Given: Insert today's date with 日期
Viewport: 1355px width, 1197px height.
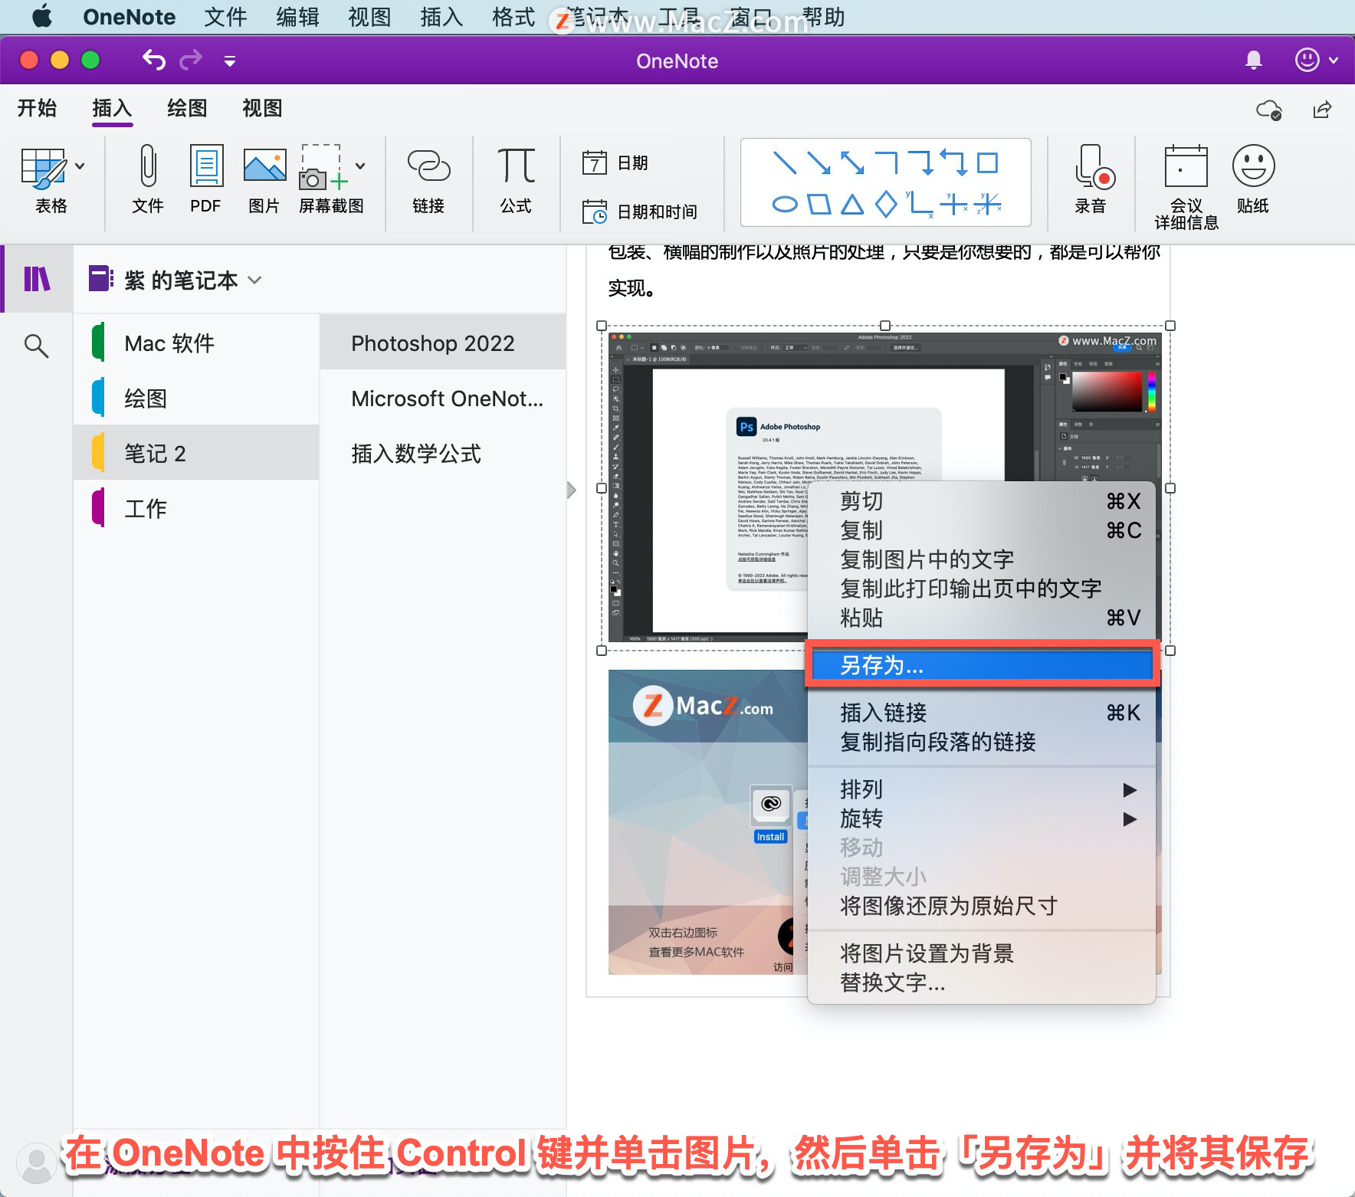Looking at the screenshot, I should 615,162.
